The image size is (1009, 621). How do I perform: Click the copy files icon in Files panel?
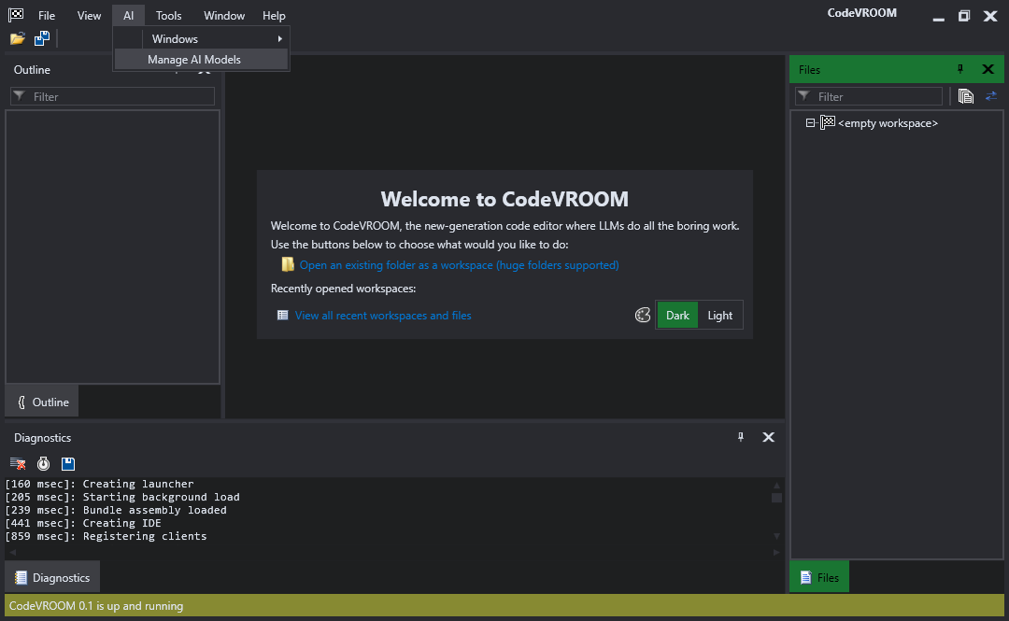coord(965,96)
